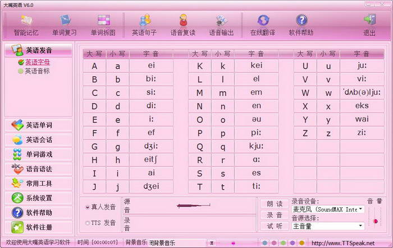Select 英语音标 in the sidebar tree
Viewport: 393px width, 248px height.
click(x=37, y=71)
